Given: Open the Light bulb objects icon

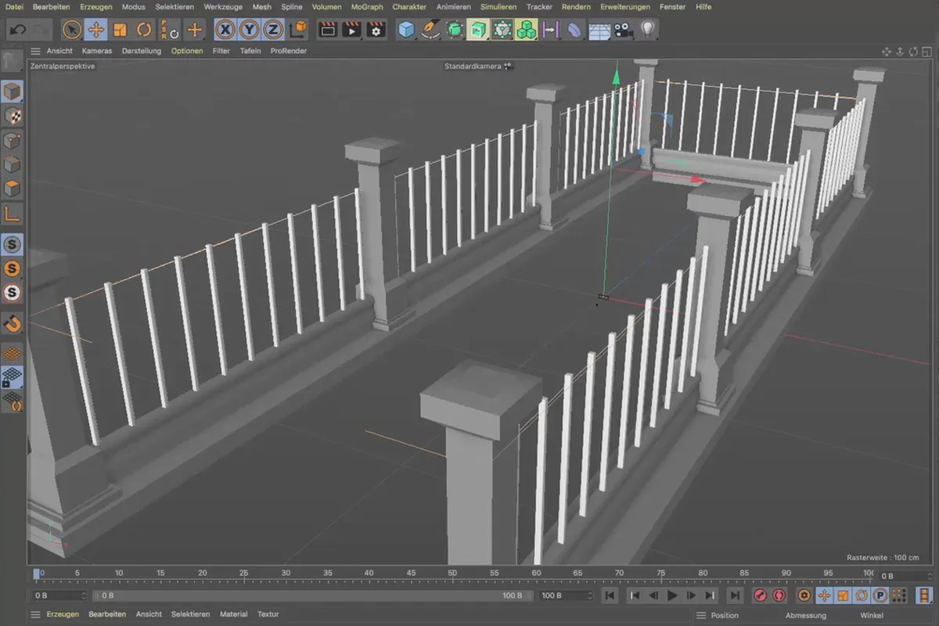Looking at the screenshot, I should (647, 30).
